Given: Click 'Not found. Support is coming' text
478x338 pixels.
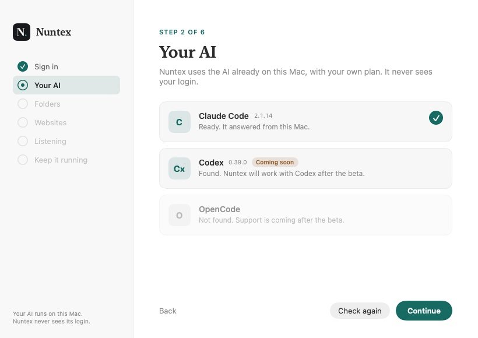Looking at the screenshot, I should click(x=271, y=220).
